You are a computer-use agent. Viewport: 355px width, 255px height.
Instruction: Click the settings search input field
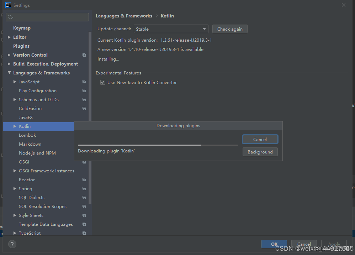pos(47,17)
